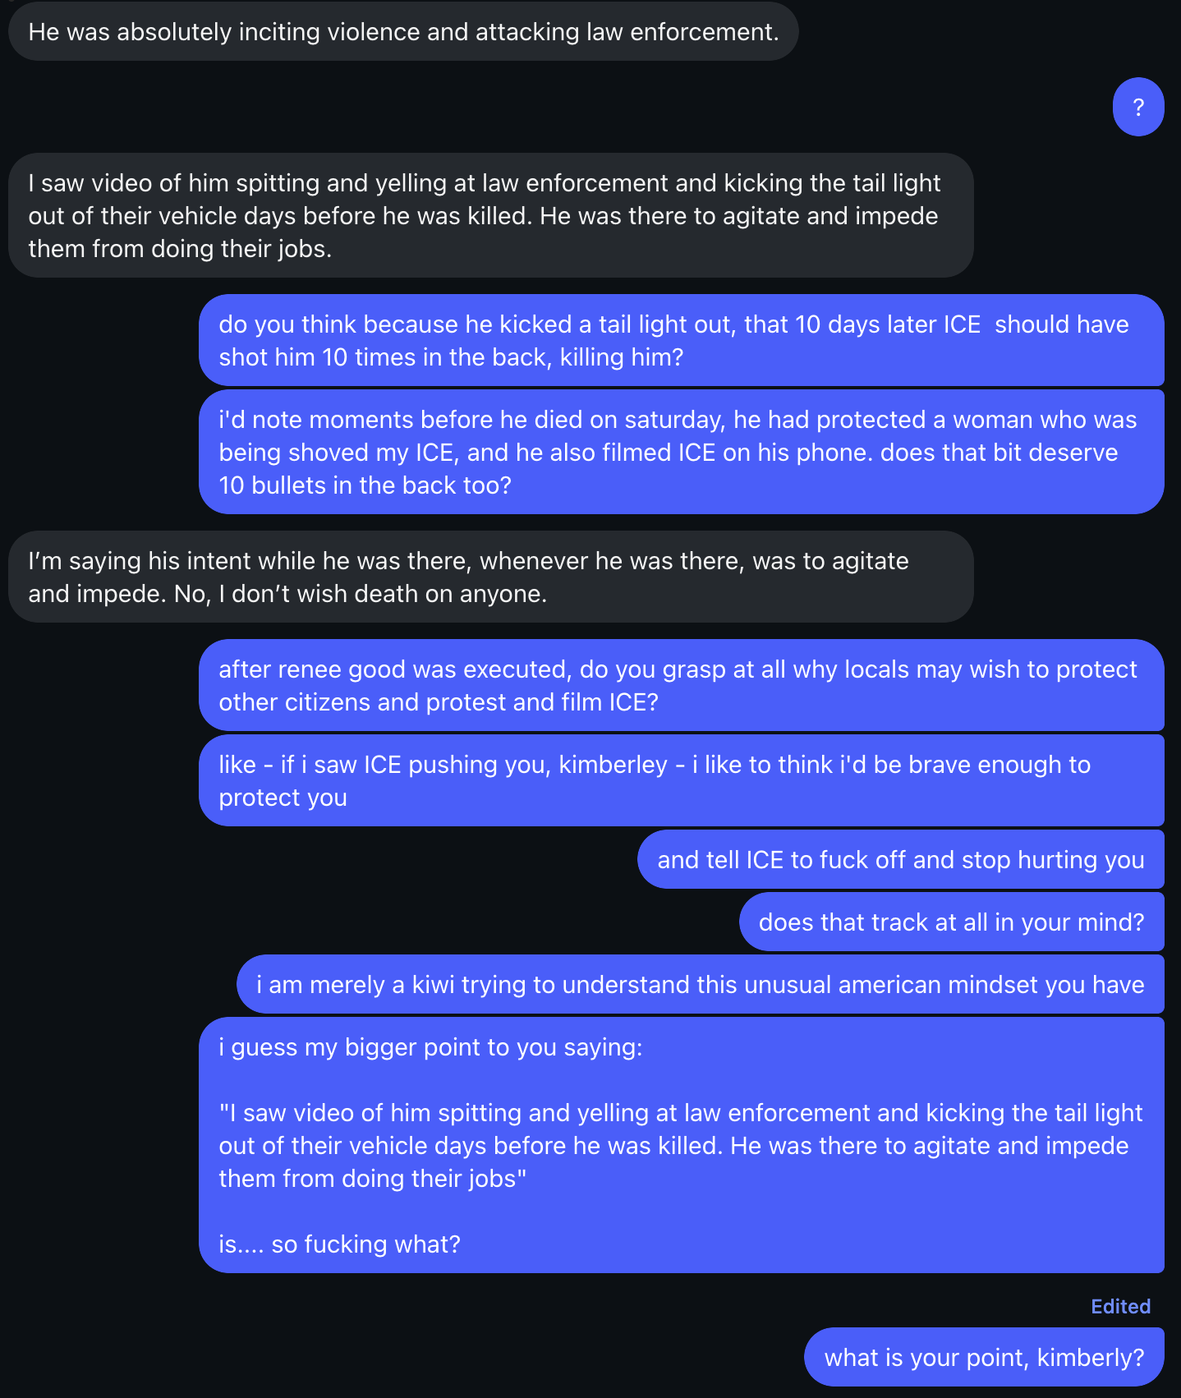Screen dimensions: 1181x1398
Task: Click the first gray "I saw video" message
Action: coord(489,215)
